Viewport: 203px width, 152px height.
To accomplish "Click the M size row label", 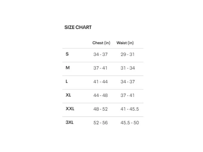I will 67,68.
